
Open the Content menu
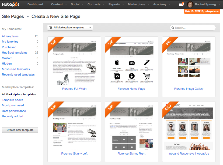coord(57,4)
